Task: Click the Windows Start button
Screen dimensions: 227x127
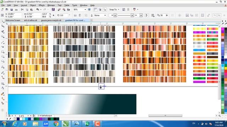Action: 4,124
